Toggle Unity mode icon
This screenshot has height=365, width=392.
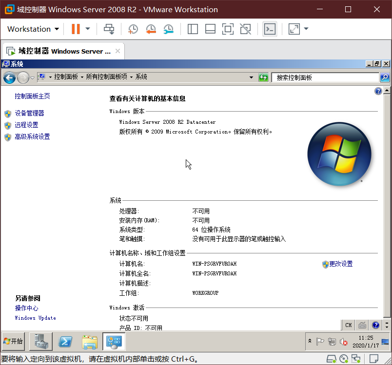[x=246, y=29]
